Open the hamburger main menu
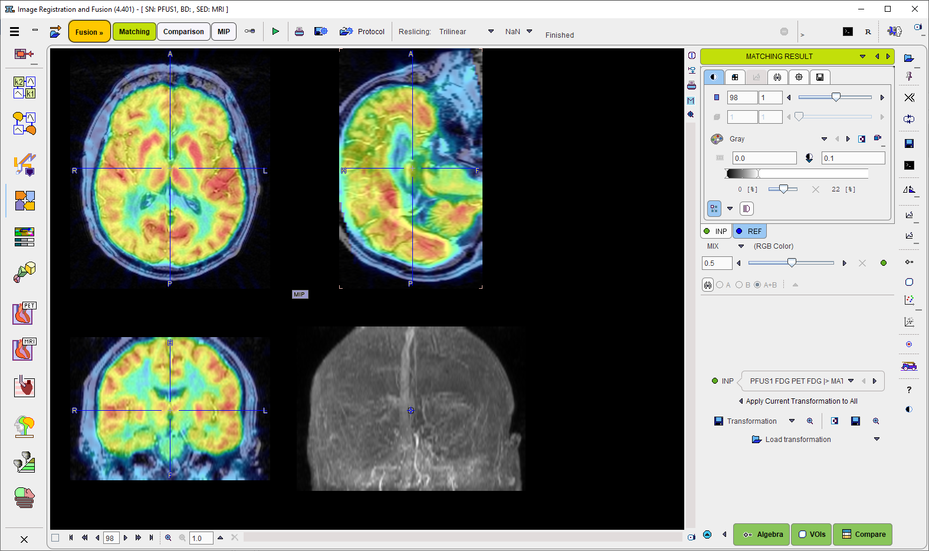 (x=15, y=32)
